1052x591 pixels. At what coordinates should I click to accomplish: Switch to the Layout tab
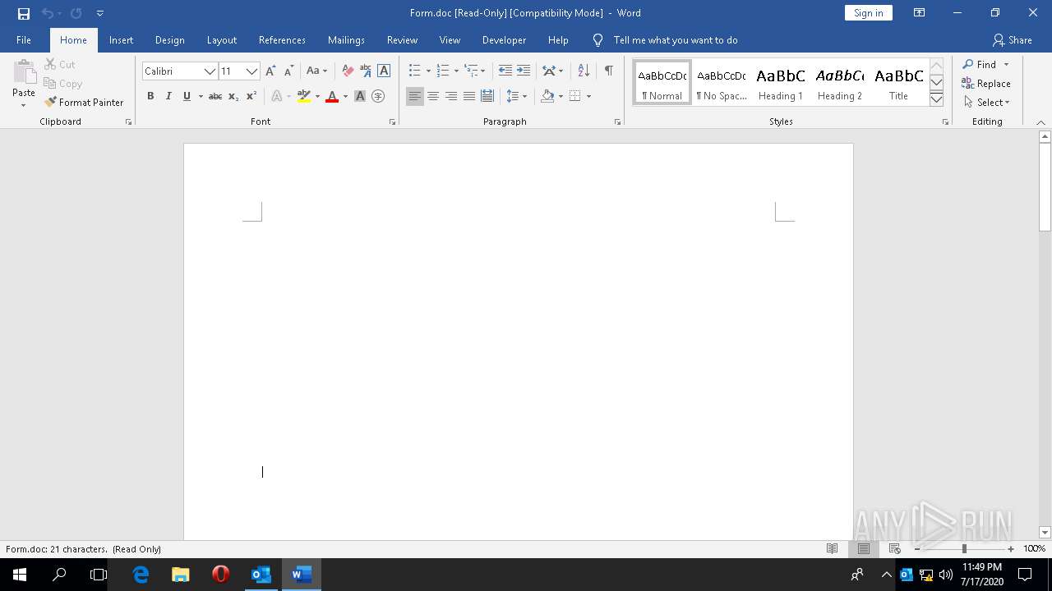(x=222, y=40)
